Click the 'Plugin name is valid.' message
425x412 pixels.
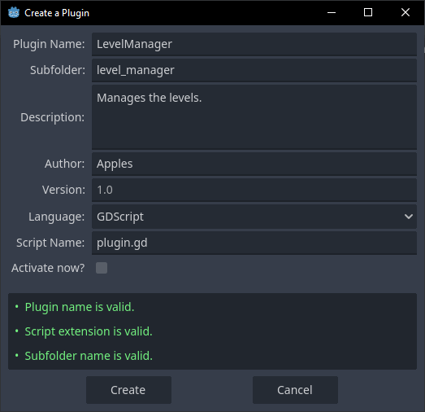pyautogui.click(x=80, y=307)
